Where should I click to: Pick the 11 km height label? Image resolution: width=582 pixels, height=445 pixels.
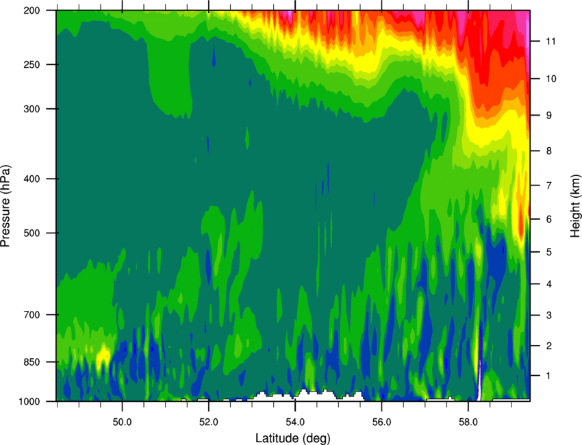551,41
